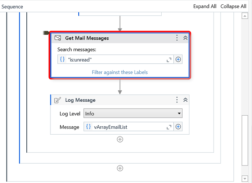Click plus button next to search messages field
The width and height of the screenshot is (252, 183).
[x=178, y=59]
